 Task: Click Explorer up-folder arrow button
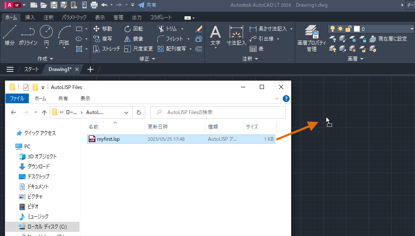(x=44, y=113)
